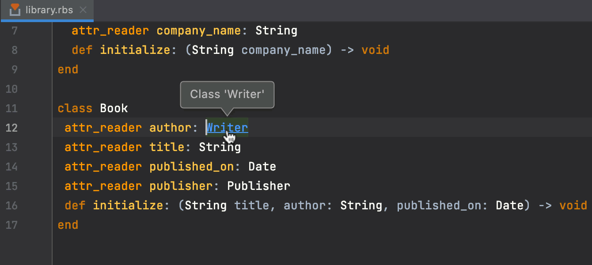Follow the Writer class link
Viewport: 592px width, 265px height.
(228, 128)
